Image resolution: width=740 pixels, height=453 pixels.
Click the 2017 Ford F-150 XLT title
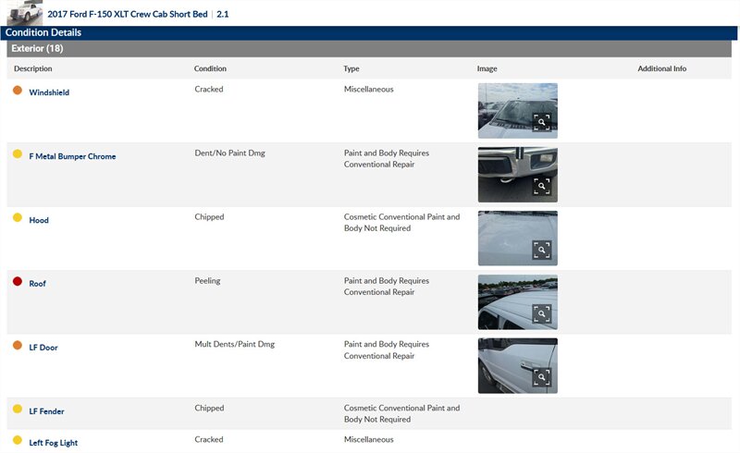click(x=128, y=15)
